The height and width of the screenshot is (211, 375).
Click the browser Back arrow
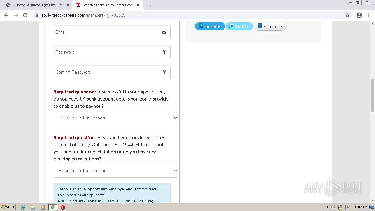[6, 15]
